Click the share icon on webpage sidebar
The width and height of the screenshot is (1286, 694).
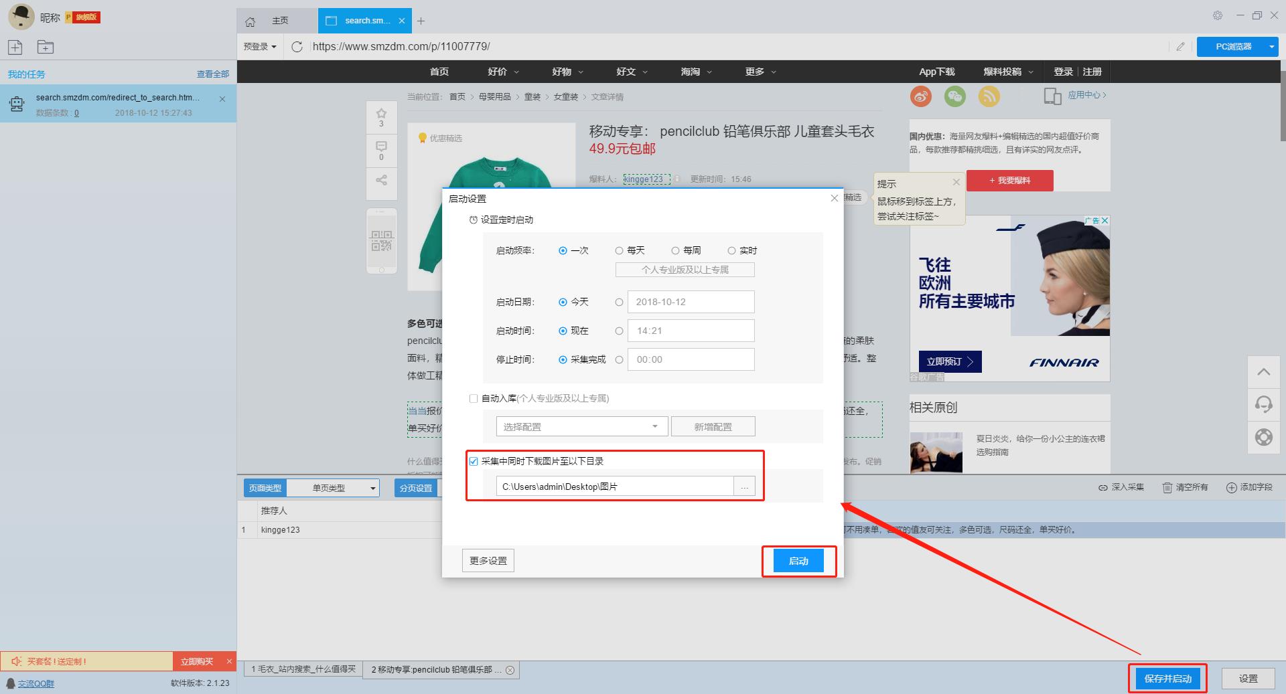[x=381, y=180]
